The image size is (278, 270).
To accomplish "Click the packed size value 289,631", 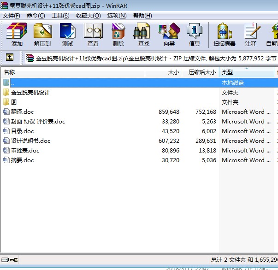I will [206, 141].
